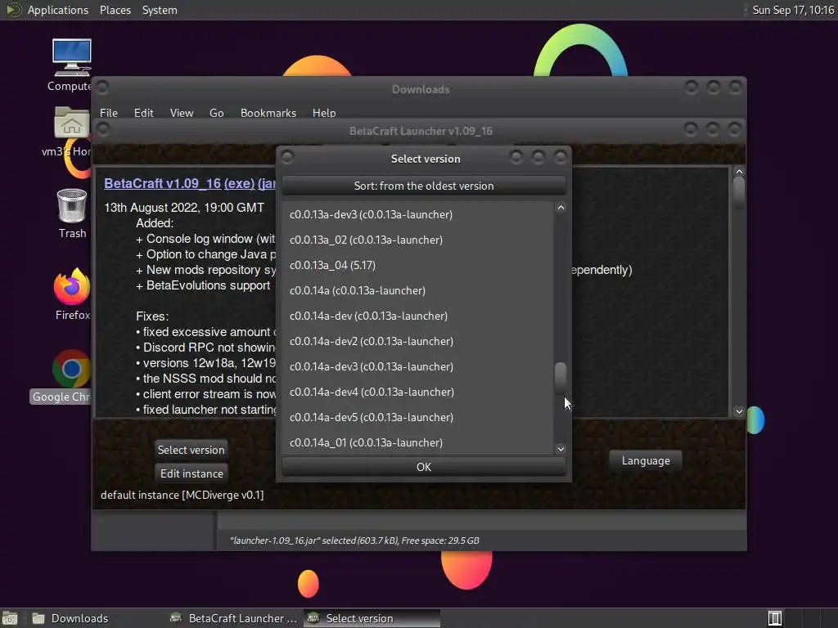
Task: Click Sort: from the oldest version button
Action: [424, 186]
